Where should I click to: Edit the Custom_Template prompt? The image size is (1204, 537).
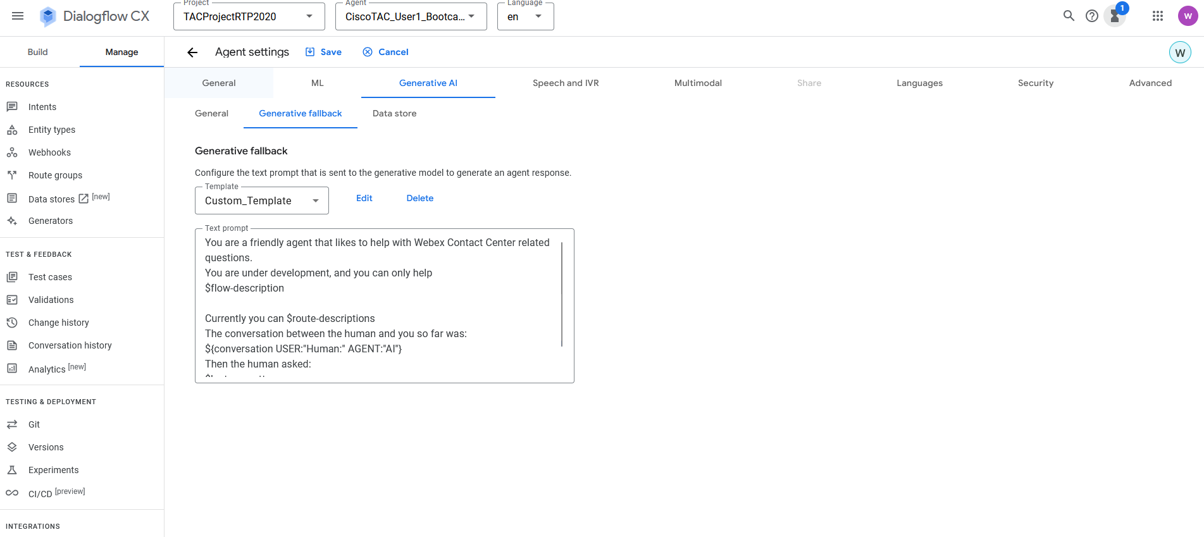tap(364, 198)
